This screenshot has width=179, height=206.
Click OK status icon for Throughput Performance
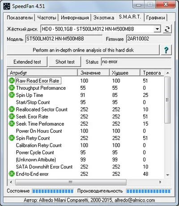click(12, 88)
